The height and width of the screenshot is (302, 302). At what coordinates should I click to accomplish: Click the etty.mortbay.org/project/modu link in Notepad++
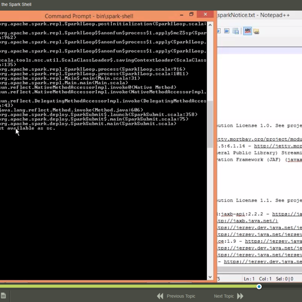[260, 139]
